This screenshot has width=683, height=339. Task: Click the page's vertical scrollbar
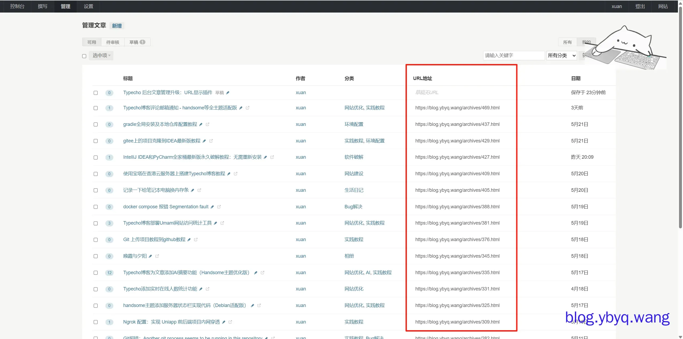(680, 117)
